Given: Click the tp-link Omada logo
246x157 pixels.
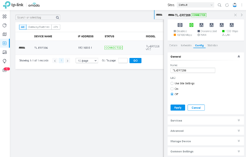Looking at the screenshot, I should pos(21,5).
